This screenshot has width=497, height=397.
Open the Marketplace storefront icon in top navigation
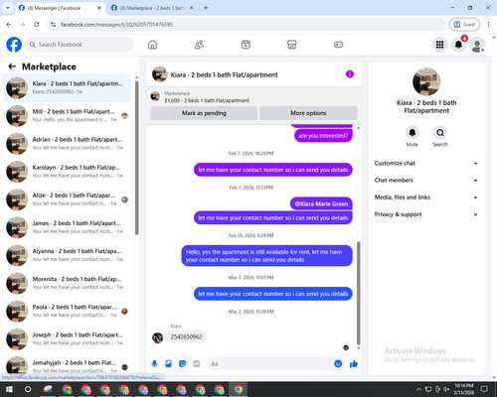(292, 45)
